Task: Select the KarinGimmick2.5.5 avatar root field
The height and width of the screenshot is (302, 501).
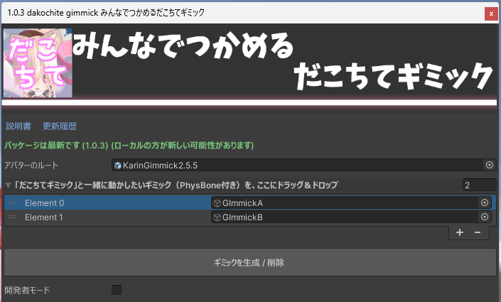Action: pyautogui.click(x=298, y=165)
